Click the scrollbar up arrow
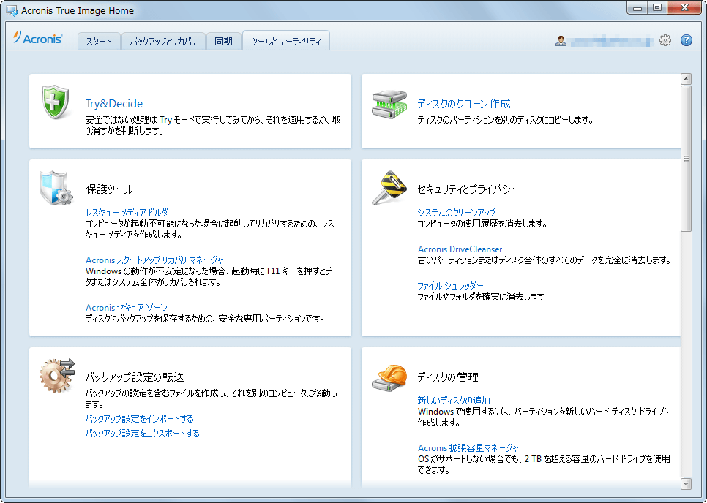707x503 pixels. point(686,79)
